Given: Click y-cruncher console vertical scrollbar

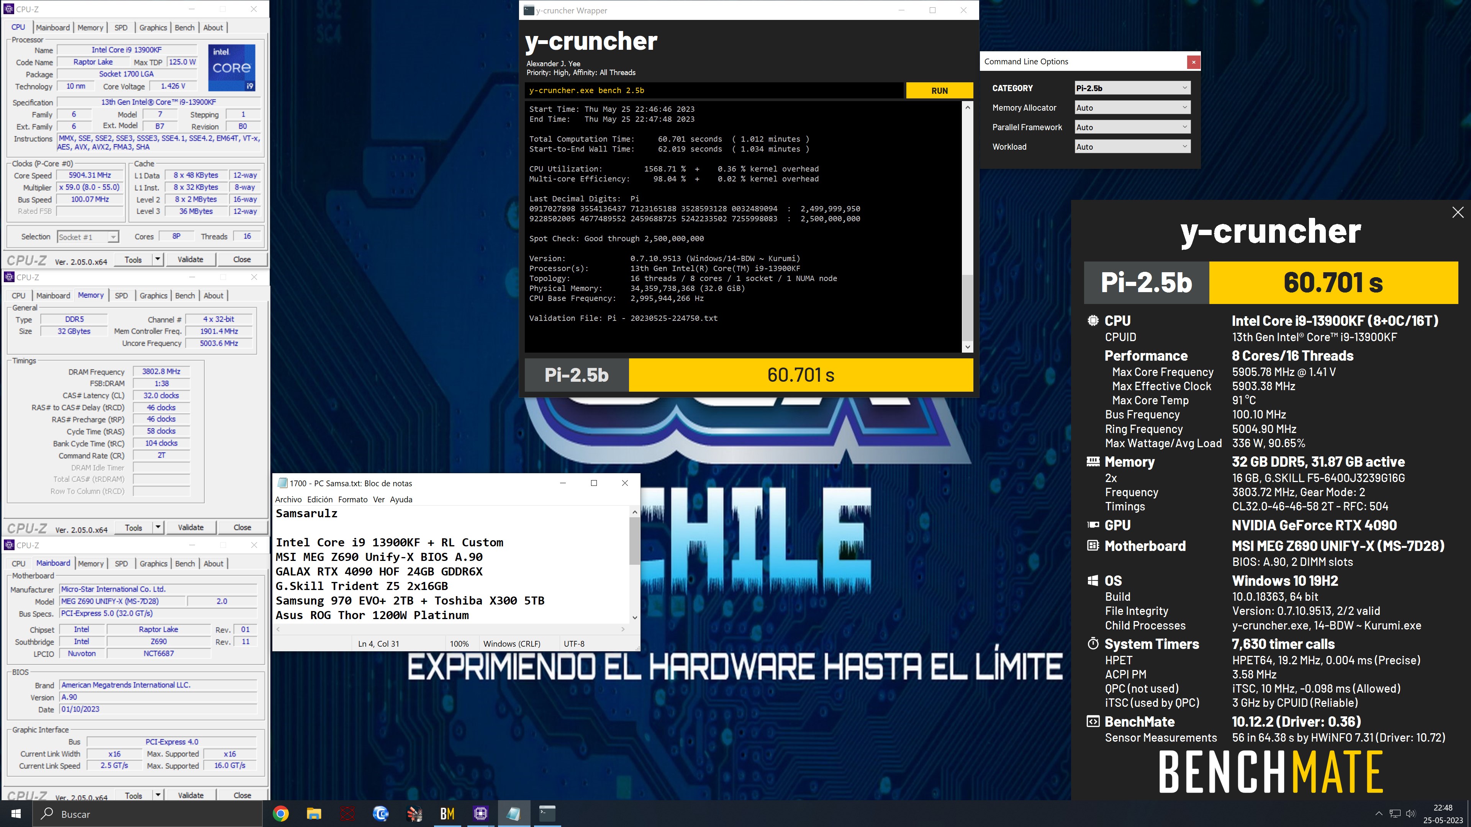Looking at the screenshot, I should 967,227.
